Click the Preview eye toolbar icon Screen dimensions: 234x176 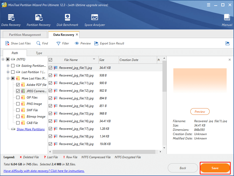[x=77, y=43]
